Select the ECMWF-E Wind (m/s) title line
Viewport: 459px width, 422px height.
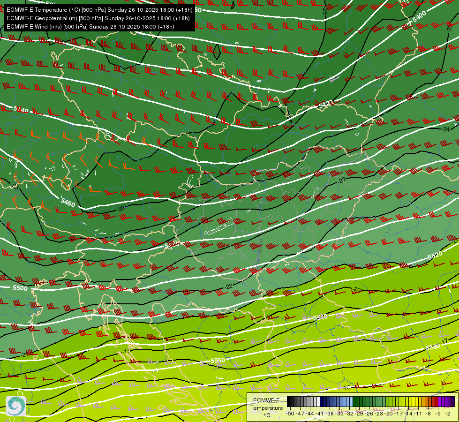tap(90, 27)
